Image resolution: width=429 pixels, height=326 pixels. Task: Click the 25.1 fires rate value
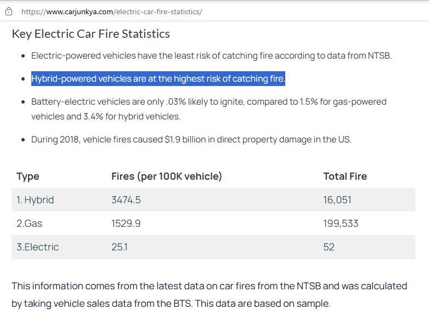[x=120, y=247]
